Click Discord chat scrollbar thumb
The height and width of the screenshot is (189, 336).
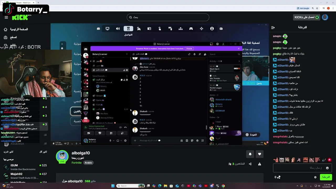[x=206, y=128]
